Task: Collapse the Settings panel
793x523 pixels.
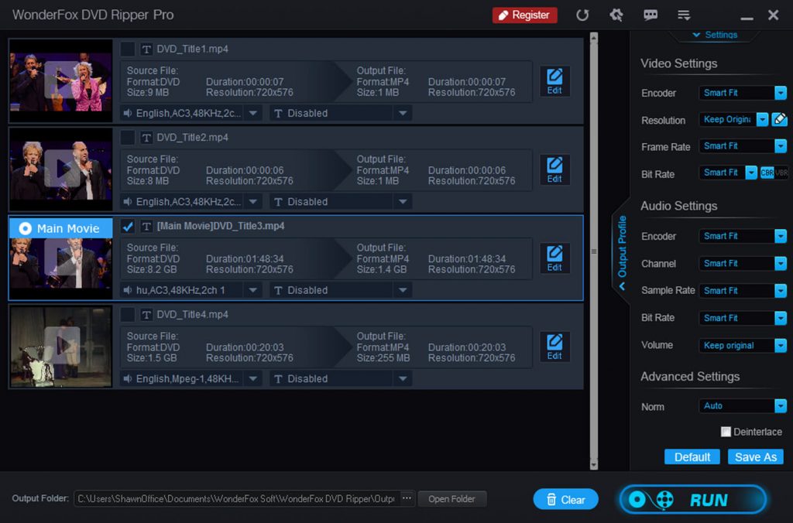Action: pos(713,34)
